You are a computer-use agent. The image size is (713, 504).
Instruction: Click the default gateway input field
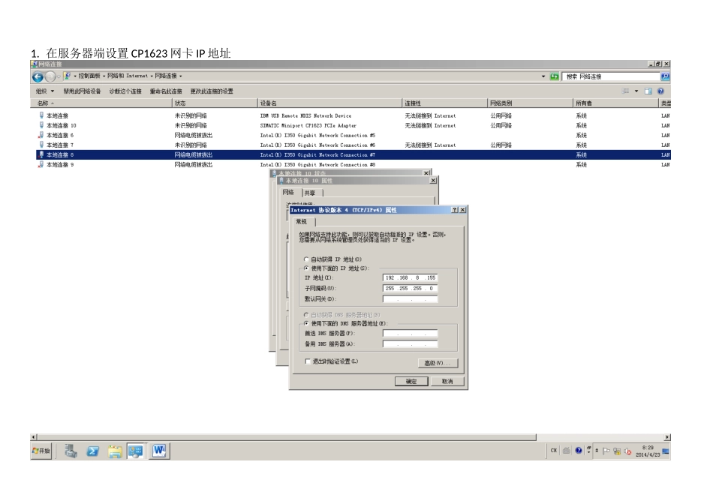pyautogui.click(x=410, y=299)
